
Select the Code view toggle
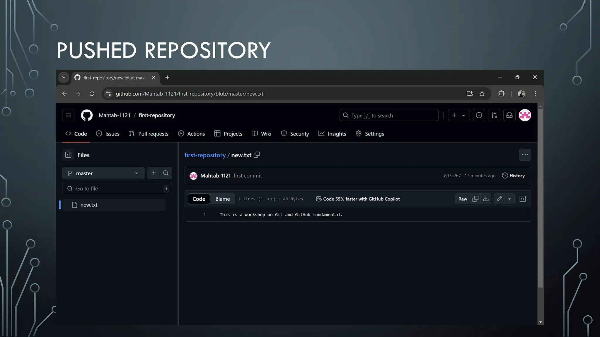(199, 199)
